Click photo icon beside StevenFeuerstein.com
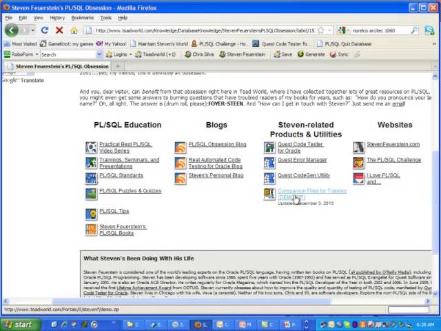441x331 pixels. [x=358, y=147]
